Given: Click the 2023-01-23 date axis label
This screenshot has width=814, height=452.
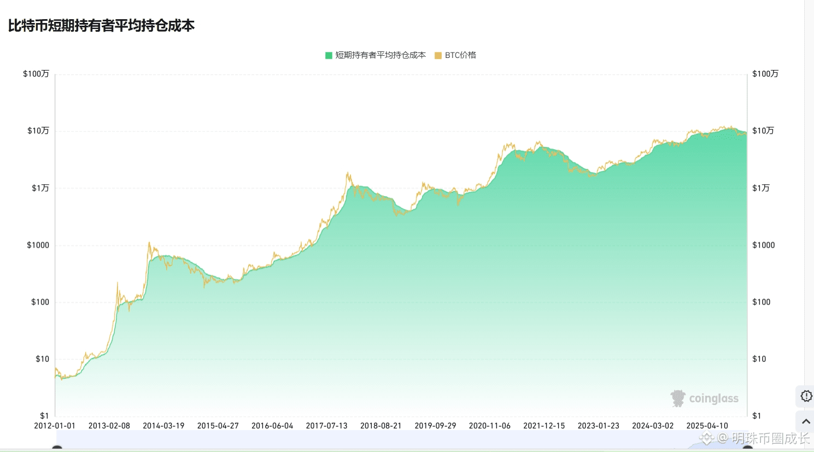Looking at the screenshot, I should click(599, 426).
